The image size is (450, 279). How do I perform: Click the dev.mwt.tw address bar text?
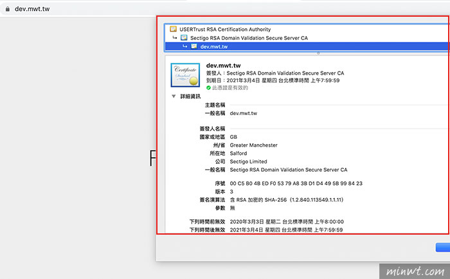[x=32, y=9]
